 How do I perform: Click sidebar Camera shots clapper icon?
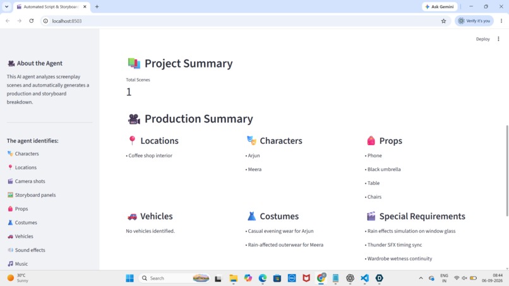10,181
